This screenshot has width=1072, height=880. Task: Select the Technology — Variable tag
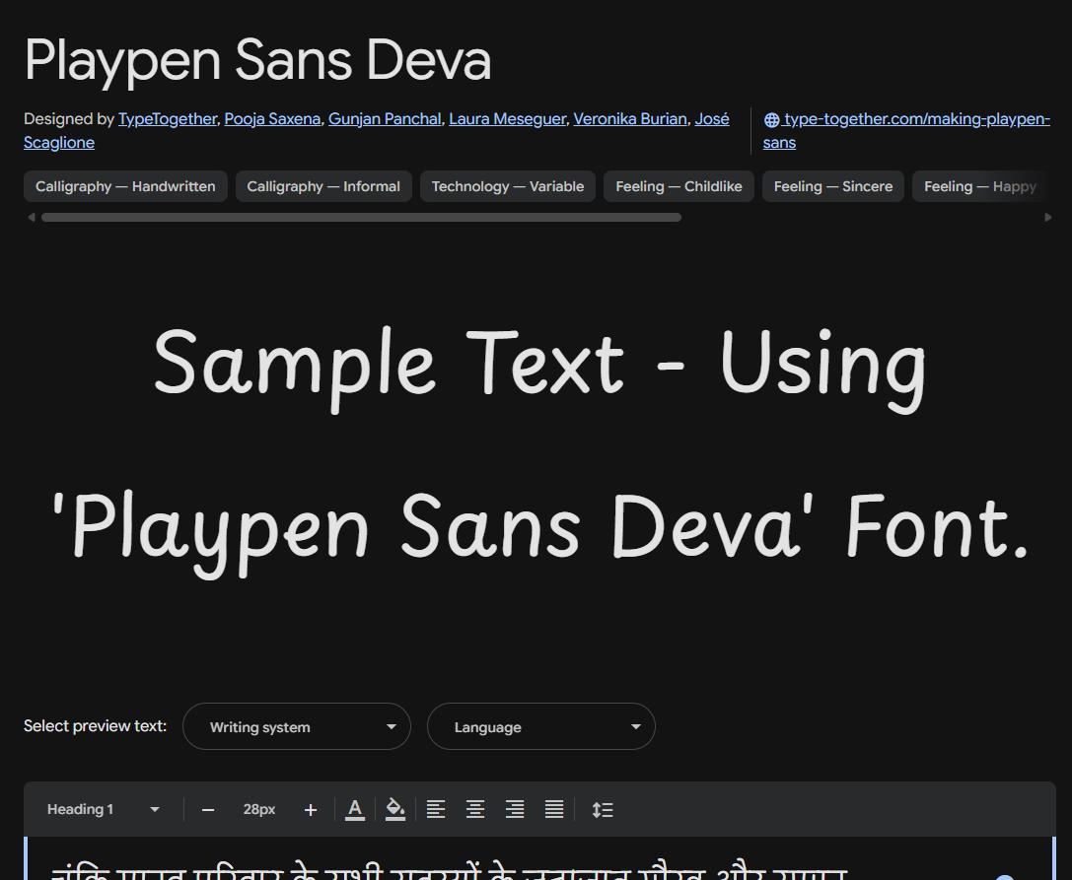pos(507,186)
